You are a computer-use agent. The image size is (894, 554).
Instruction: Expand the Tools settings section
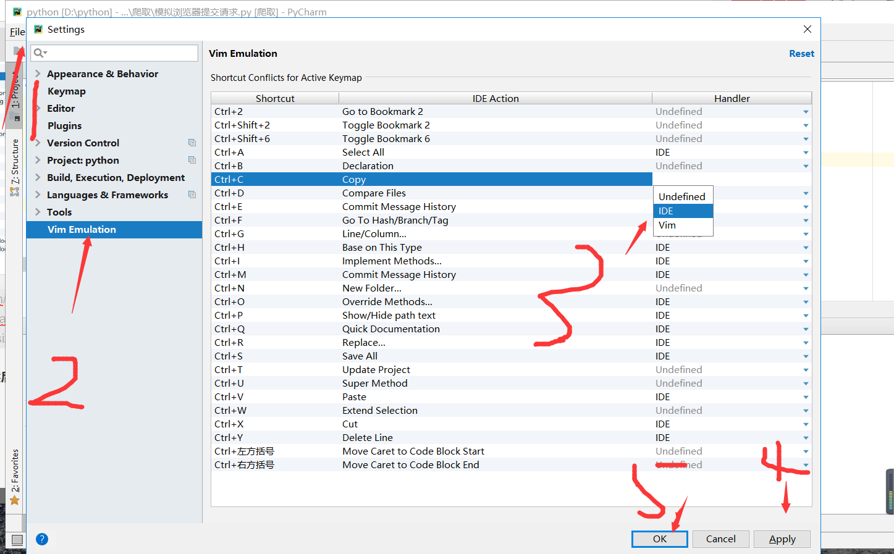pyautogui.click(x=38, y=212)
